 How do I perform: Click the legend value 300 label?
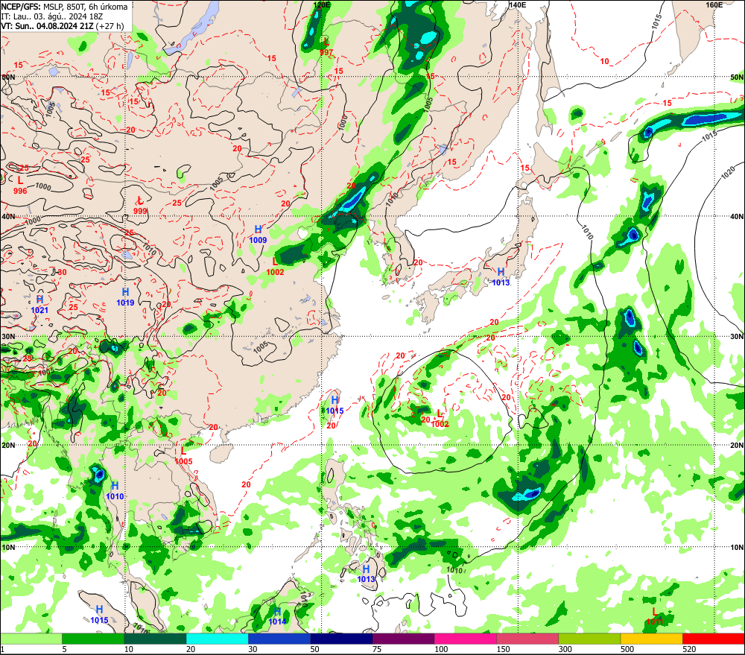(x=565, y=649)
